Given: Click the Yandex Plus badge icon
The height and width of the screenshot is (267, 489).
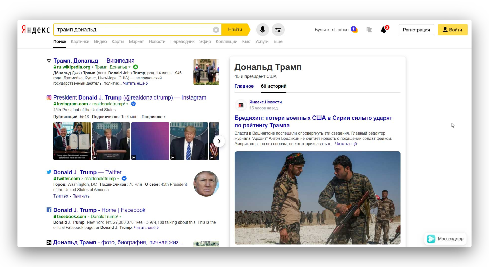Looking at the screenshot, I should [354, 29].
